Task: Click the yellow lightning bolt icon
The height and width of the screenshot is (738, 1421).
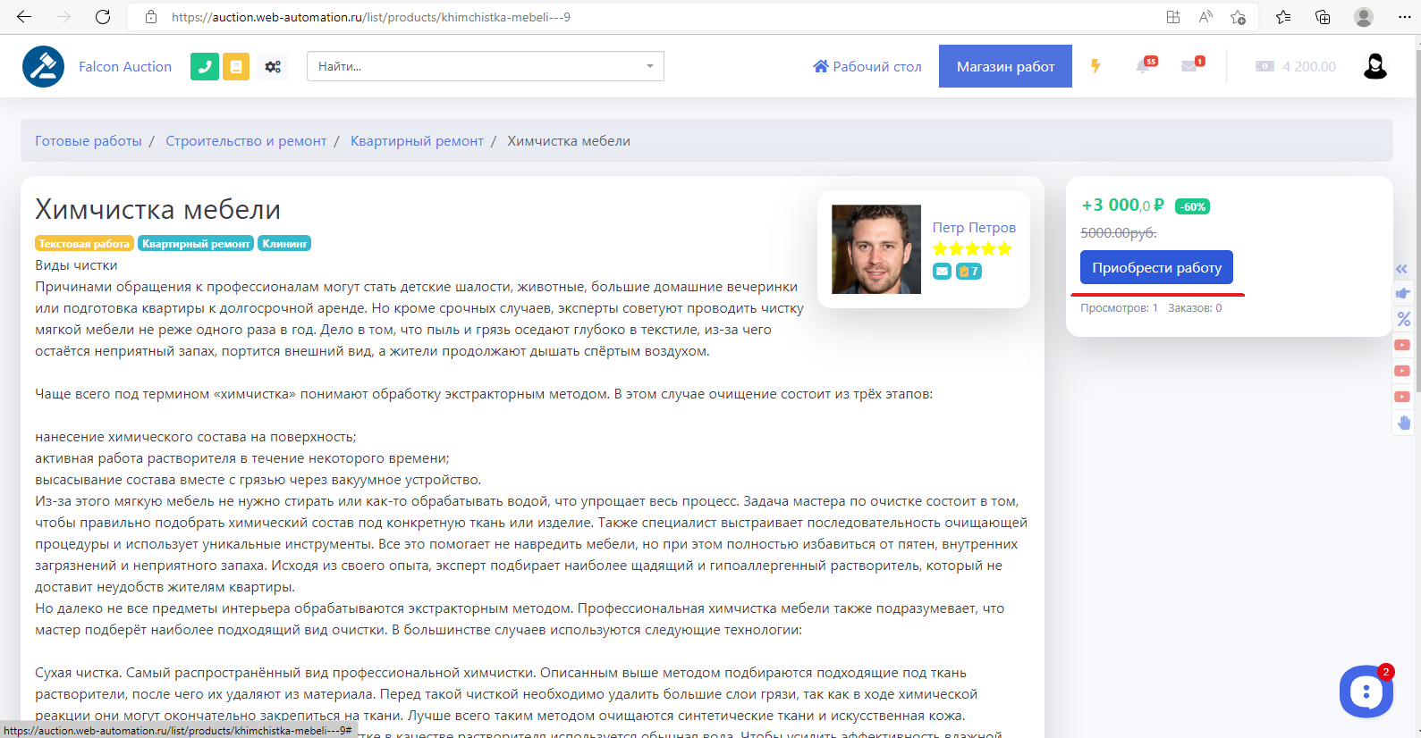Action: [1095, 66]
